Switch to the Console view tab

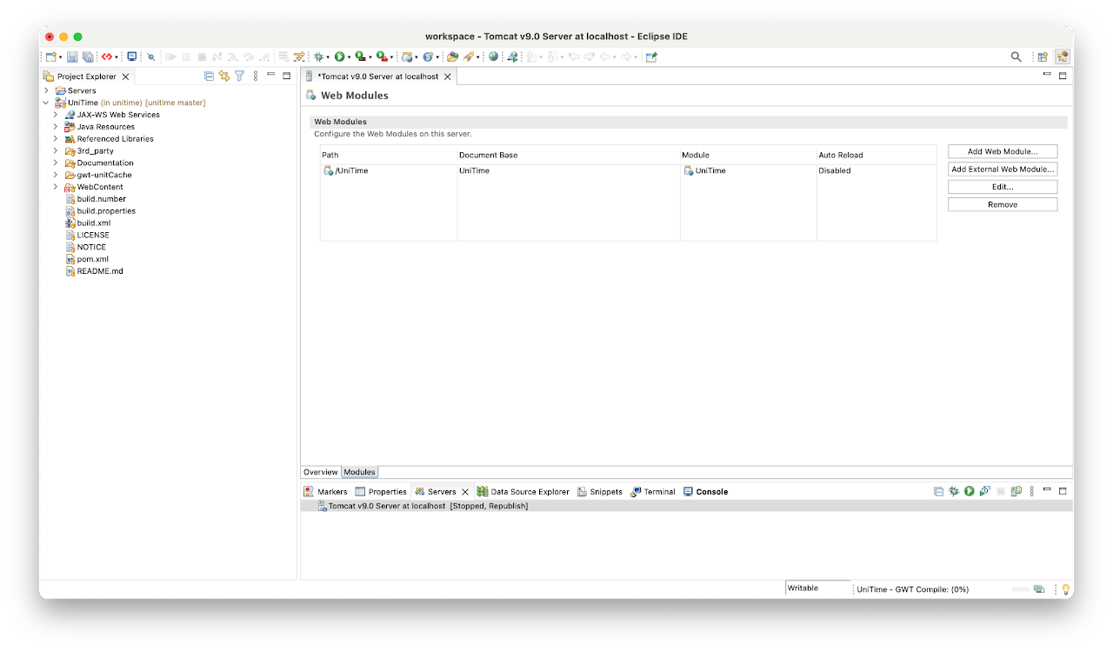point(705,492)
